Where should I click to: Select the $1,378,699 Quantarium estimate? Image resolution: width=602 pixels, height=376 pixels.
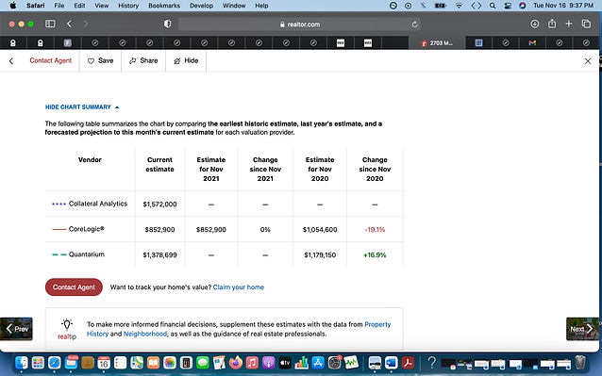(159, 254)
